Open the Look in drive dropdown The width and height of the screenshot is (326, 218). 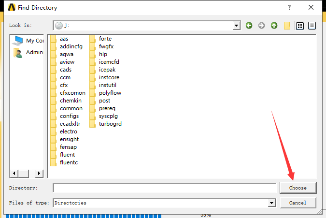[236, 26]
